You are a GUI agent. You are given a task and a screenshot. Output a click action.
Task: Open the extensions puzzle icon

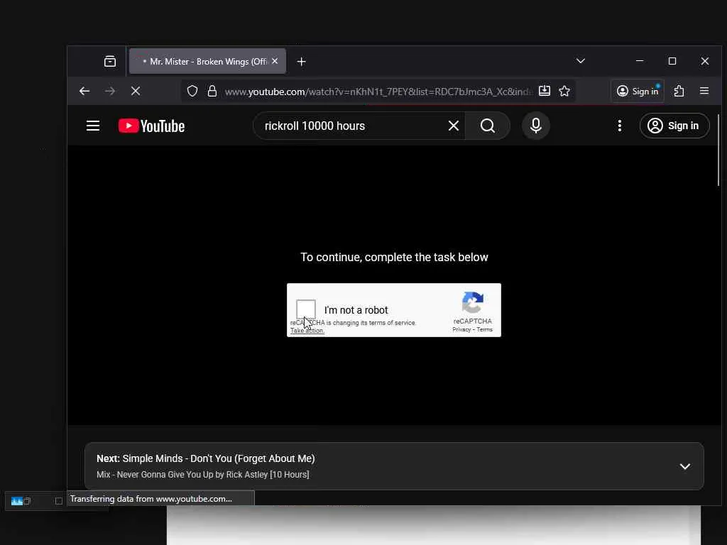point(679,91)
